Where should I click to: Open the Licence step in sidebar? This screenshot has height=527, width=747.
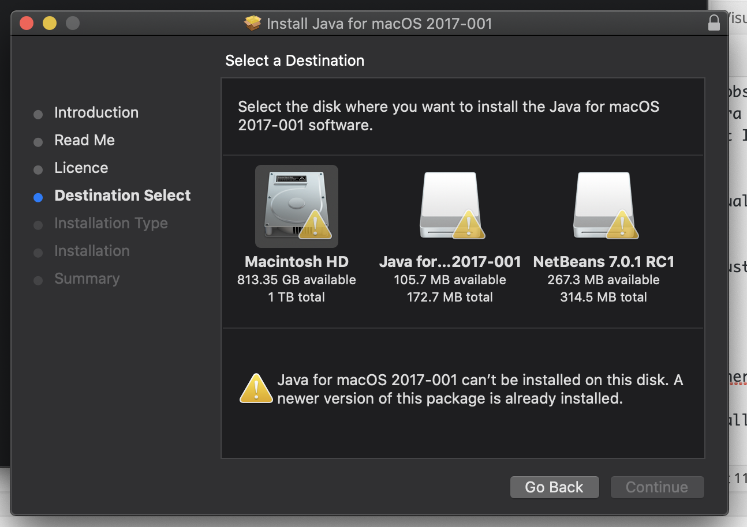pos(81,168)
